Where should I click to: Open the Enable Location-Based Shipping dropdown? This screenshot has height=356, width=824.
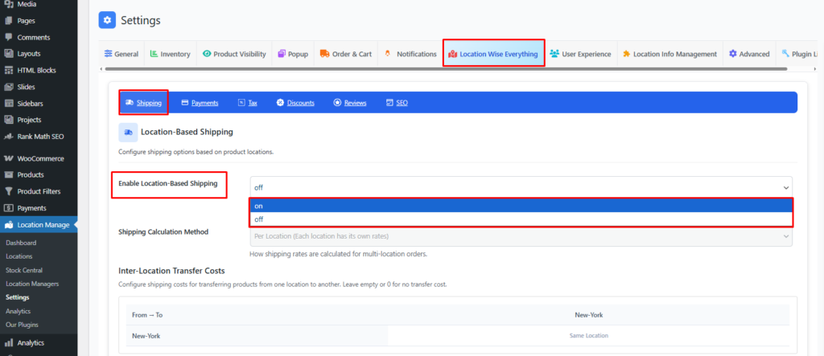coord(520,186)
